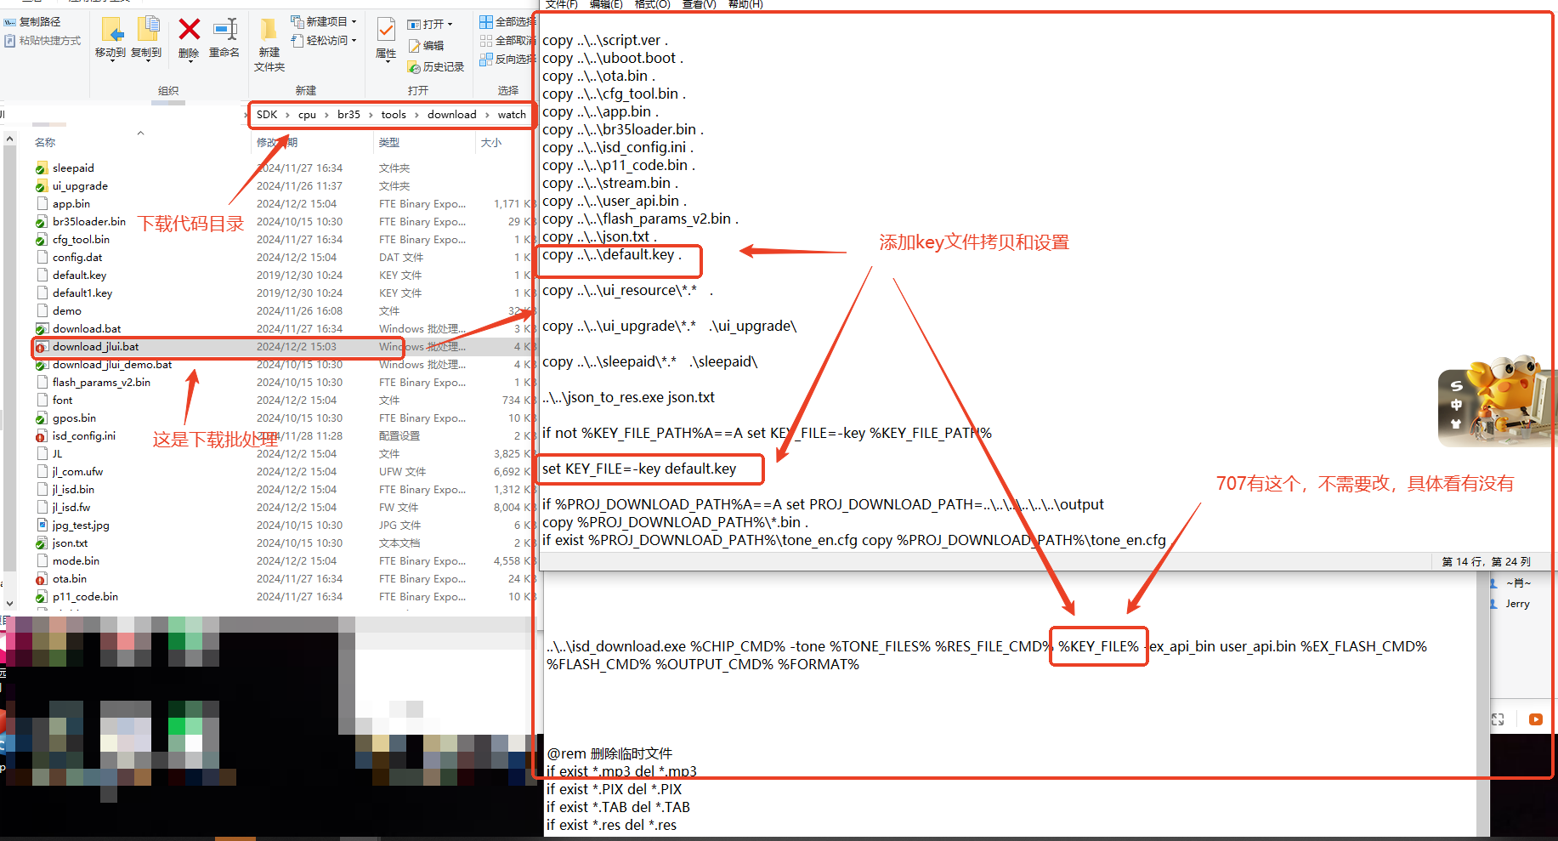This screenshot has height=841, width=1558.
Task: Click the file list scrollbar down arrow
Action: coord(9,604)
